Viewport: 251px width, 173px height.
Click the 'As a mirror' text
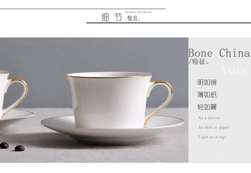click(x=209, y=118)
